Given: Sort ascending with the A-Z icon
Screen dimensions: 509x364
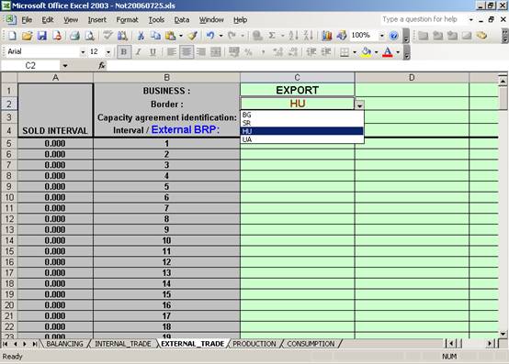Looking at the screenshot, I should click(x=293, y=35).
